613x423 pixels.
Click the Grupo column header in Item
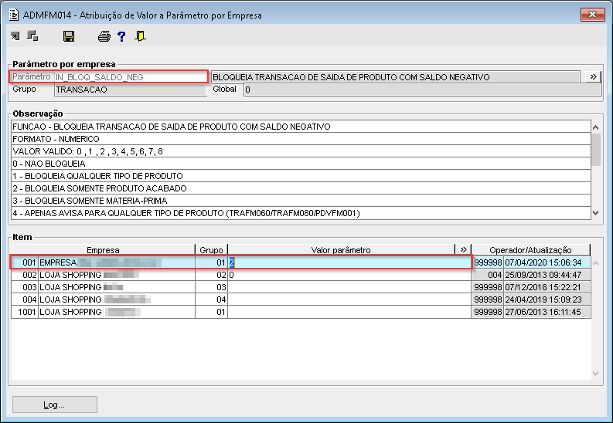(x=211, y=250)
